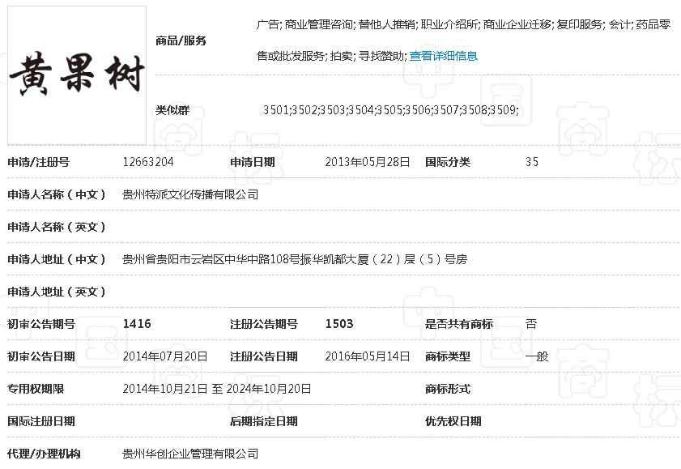This screenshot has width=681, height=469.
Task: Click the trademark type value 一般
Action: (537, 356)
